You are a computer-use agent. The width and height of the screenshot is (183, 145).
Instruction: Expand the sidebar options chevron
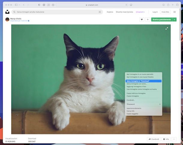(19, 5)
